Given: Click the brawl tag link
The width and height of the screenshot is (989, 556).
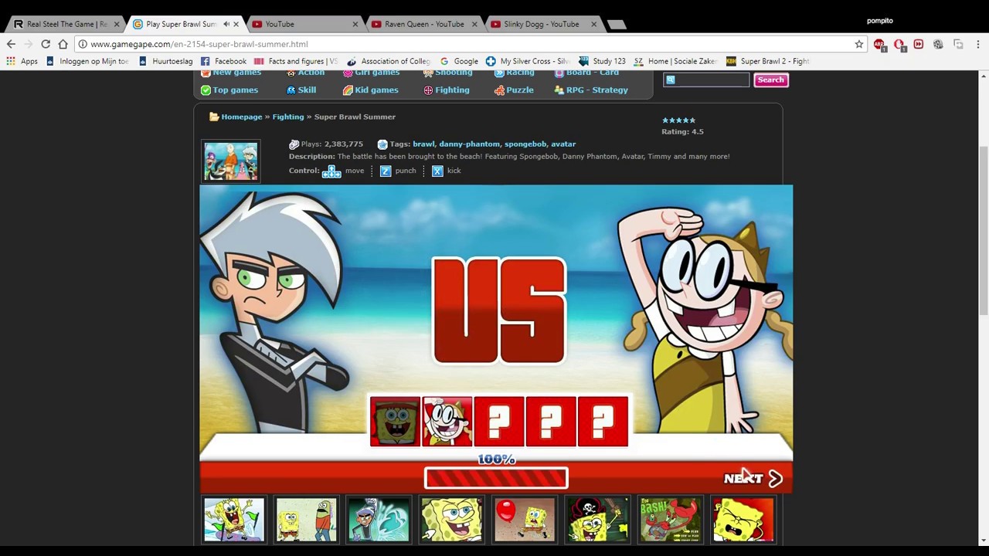Looking at the screenshot, I should tap(423, 144).
